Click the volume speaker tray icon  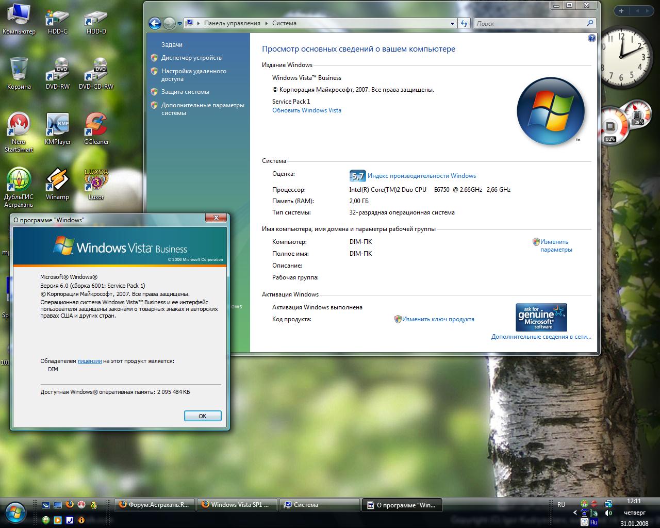pyautogui.click(x=608, y=513)
